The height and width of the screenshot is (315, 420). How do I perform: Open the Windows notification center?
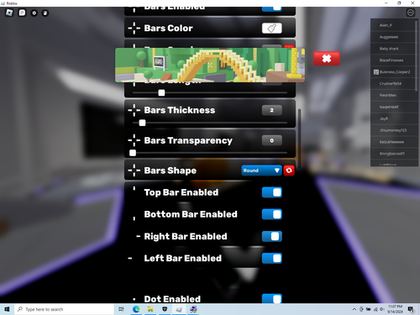pos(411,309)
